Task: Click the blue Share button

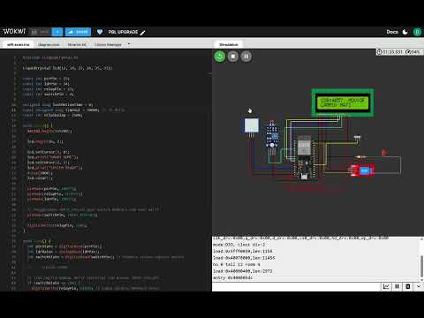Action: pyautogui.click(x=78, y=32)
